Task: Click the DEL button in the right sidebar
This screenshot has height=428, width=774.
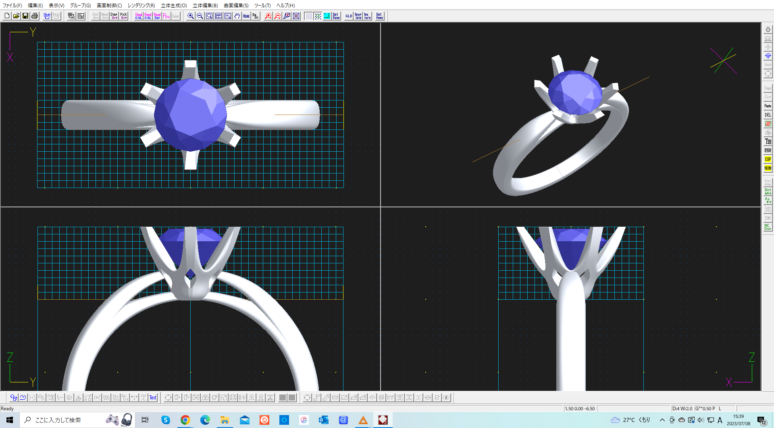Action: click(768, 115)
